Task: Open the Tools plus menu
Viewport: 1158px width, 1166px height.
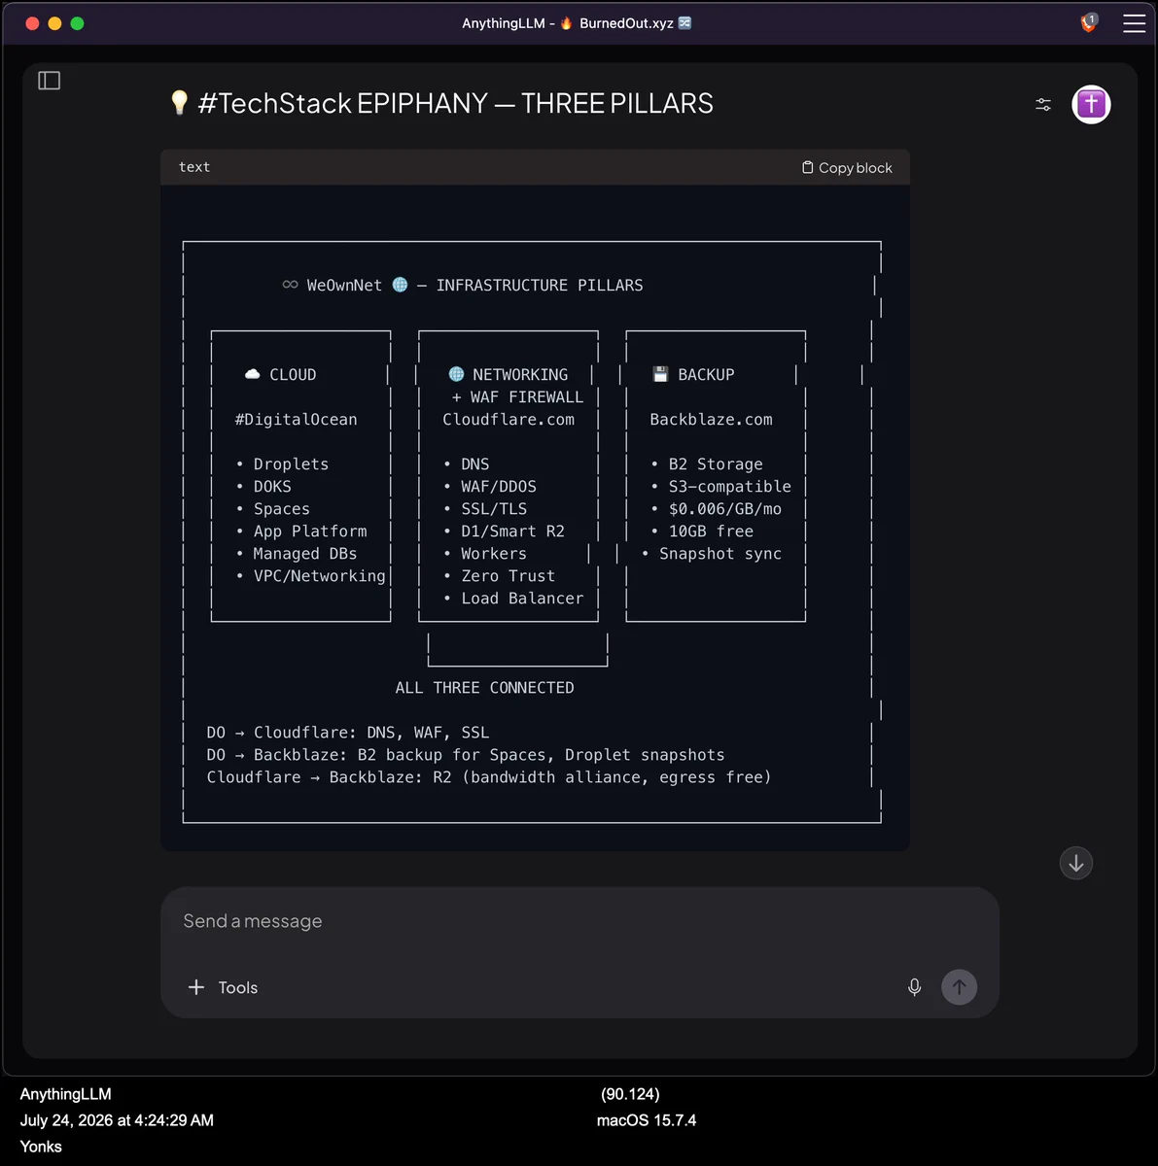Action: [223, 987]
